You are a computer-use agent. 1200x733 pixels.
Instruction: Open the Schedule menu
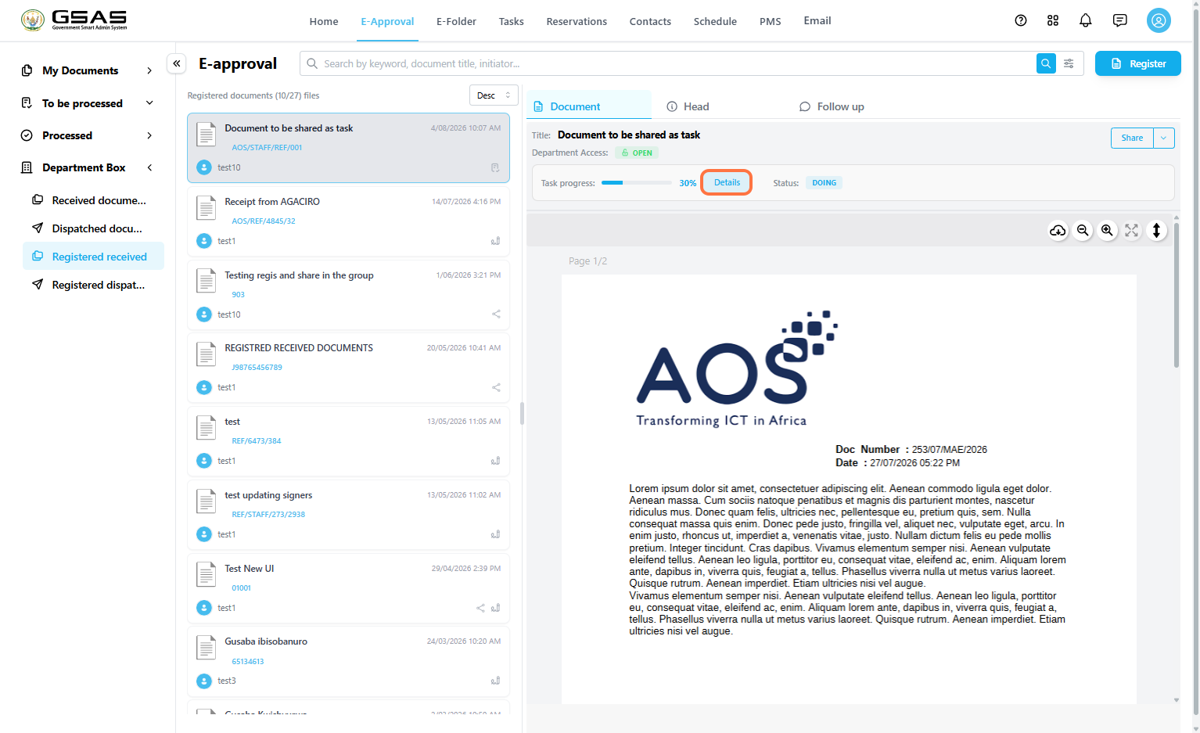(715, 21)
